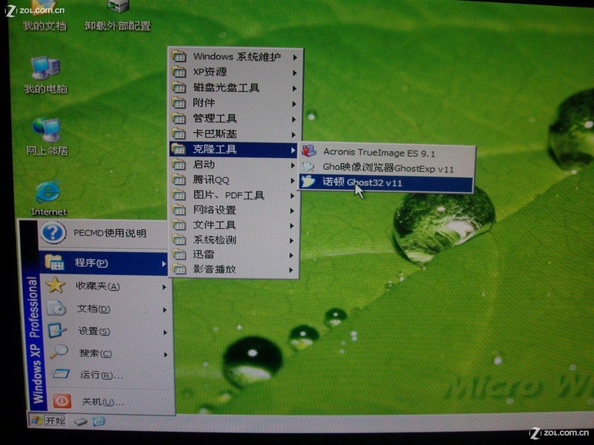Open the 卸载外部配置 desktop icon
Screen dimensions: 594x445
pos(117,16)
